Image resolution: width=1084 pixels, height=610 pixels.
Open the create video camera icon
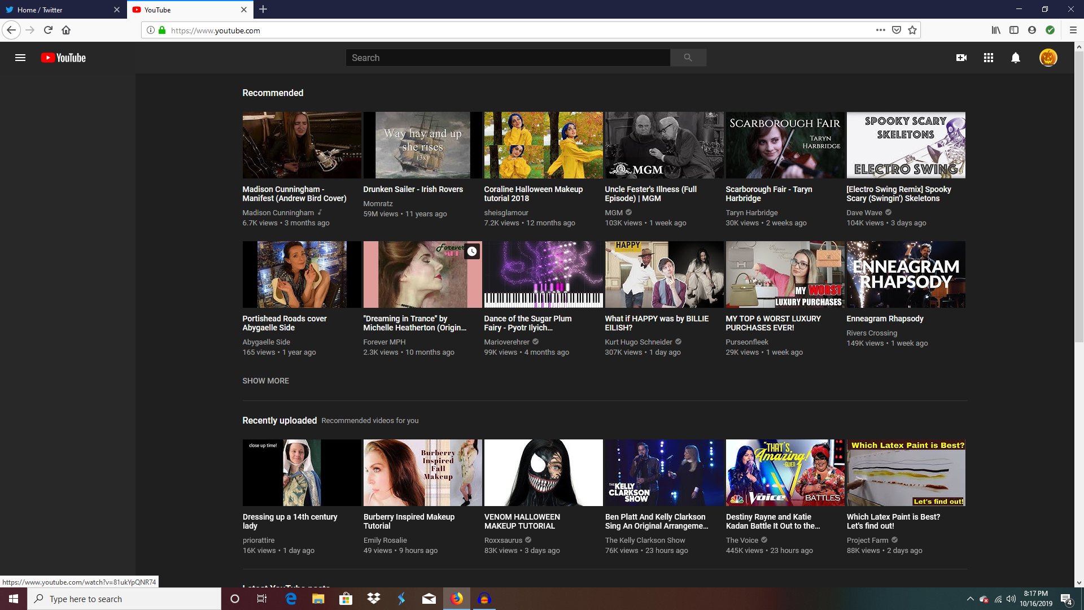961,58
